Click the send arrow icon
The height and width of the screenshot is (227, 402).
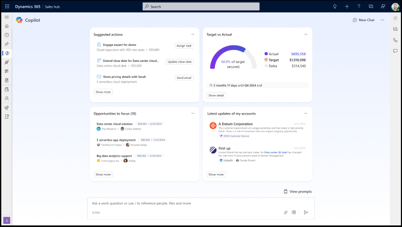(x=306, y=213)
